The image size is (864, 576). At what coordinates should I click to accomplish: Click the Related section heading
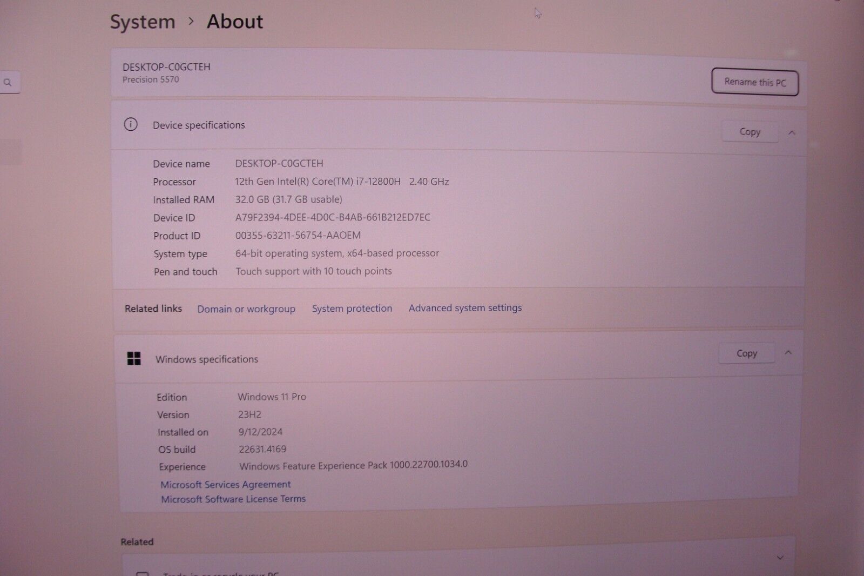(137, 541)
